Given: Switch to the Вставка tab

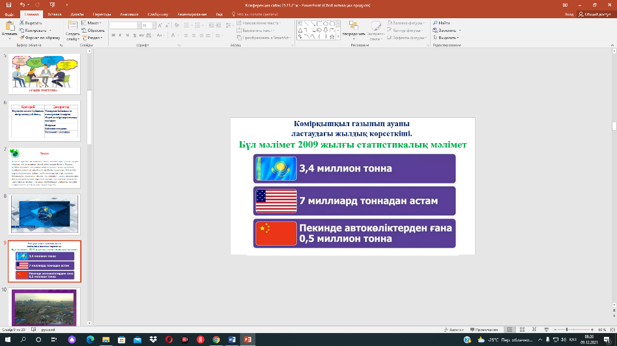Looking at the screenshot, I should pos(55,14).
